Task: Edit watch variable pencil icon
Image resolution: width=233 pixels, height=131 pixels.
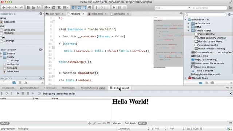Action: tap(95, 123)
